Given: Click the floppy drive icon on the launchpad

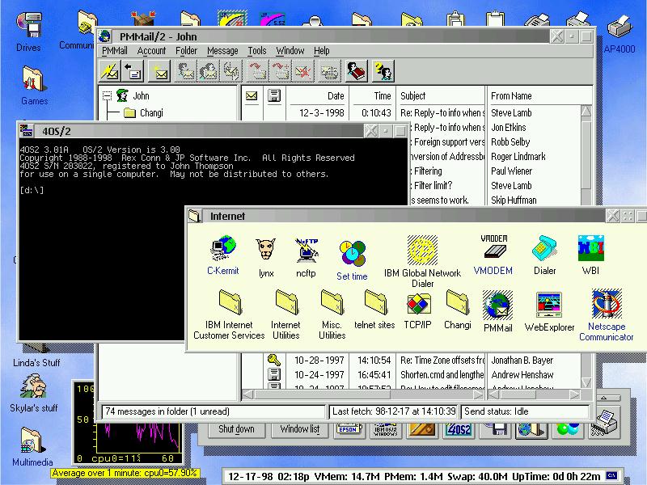Looking at the screenshot, I should (x=495, y=429).
